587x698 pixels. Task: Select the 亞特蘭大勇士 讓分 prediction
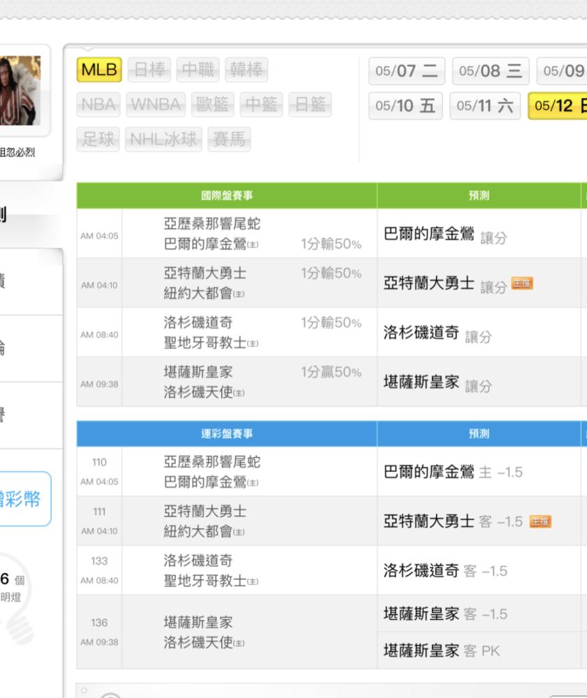(x=445, y=284)
